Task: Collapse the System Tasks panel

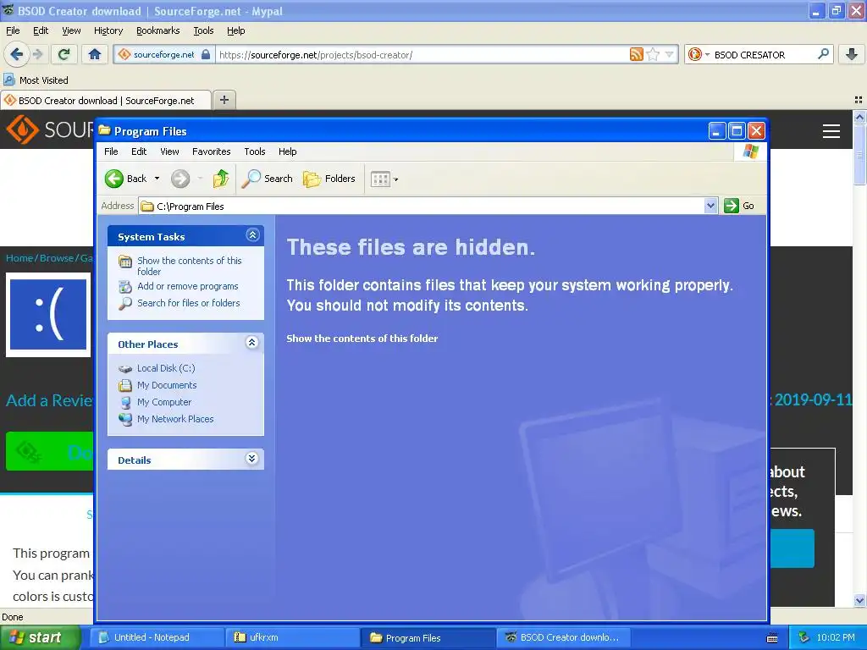Action: tap(252, 235)
